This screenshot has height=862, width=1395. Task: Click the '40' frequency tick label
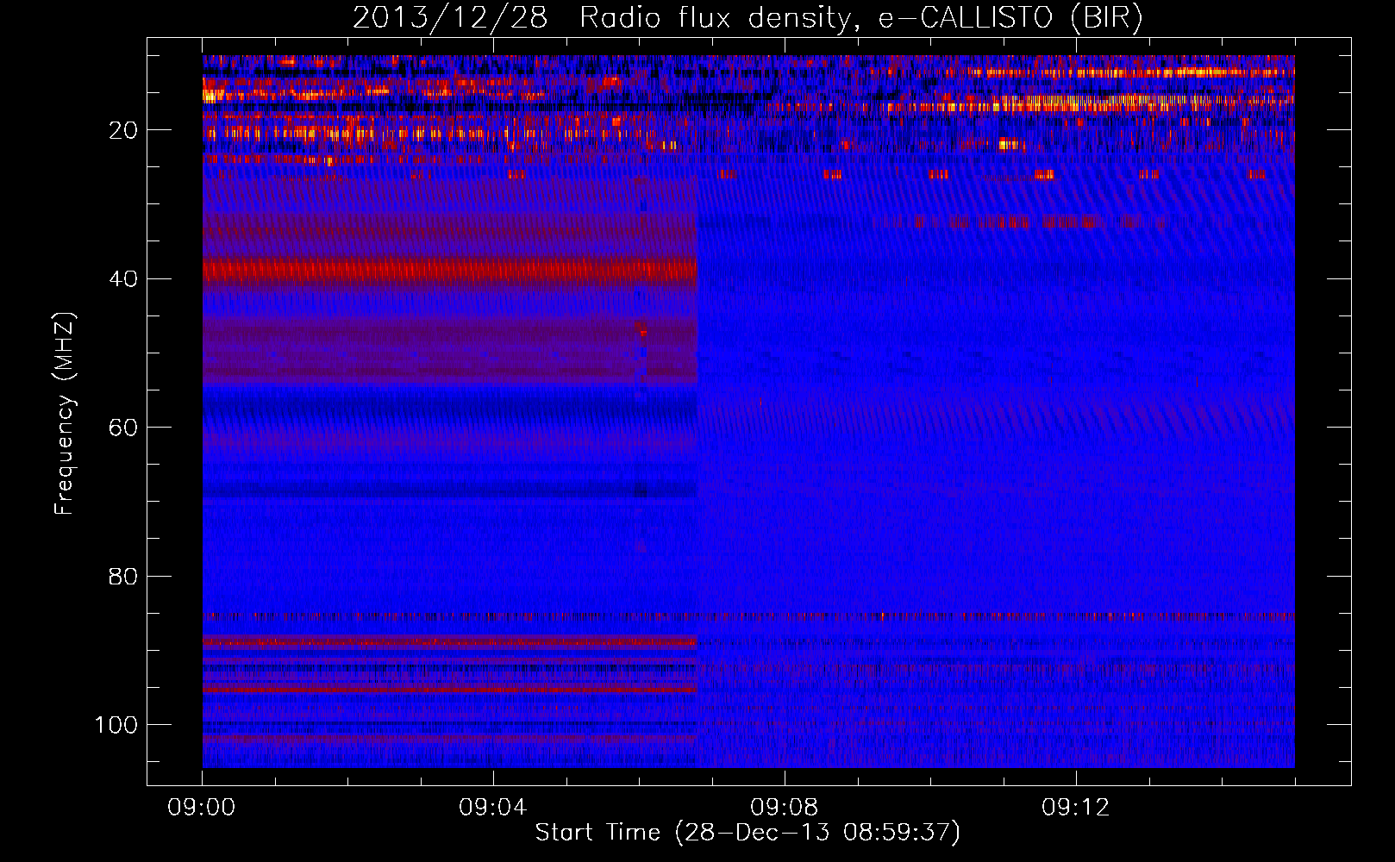123,279
